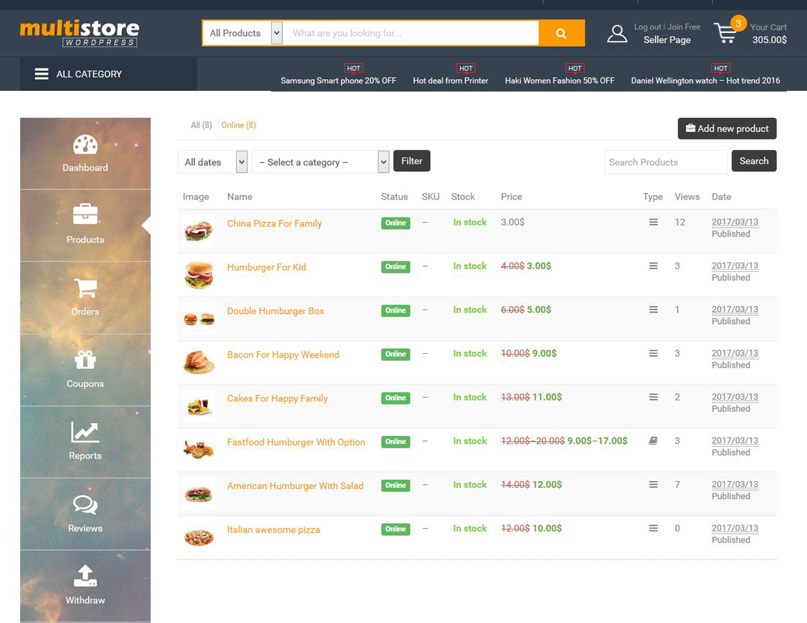Open the Orders cart icon in sidebar

point(85,288)
